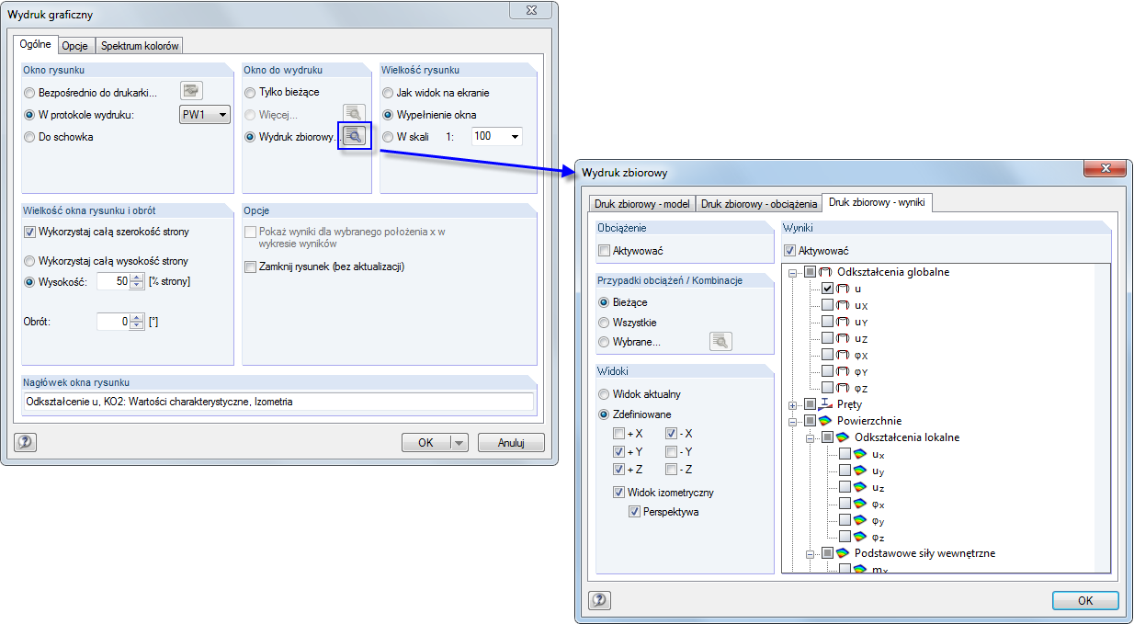Click the Wydruk zbiorowy details icon
This screenshot has width=1134, height=624.
coord(354,136)
